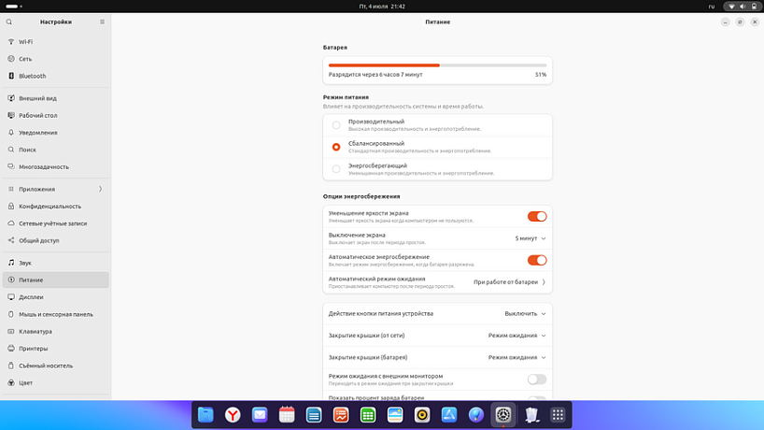The image size is (764, 430).
Task: Open the Дисплеи settings section
Action: click(x=31, y=297)
